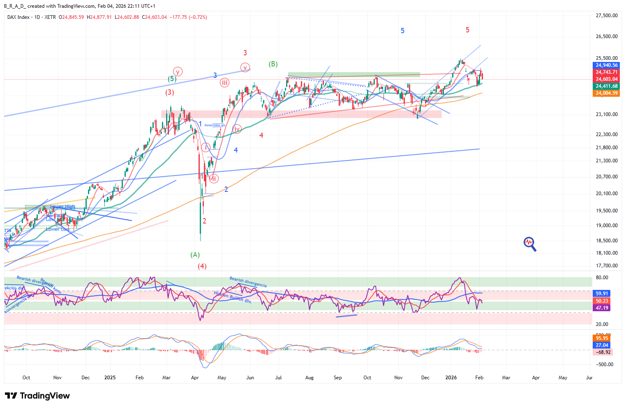The image size is (626, 408).
Task: Select the green (B) wave label
Action: (273, 64)
